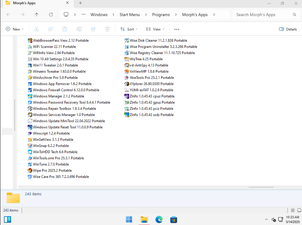Image resolution: width=302 pixels, height=225 pixels.
Task: Expand the chevron after Programs breadcrumb
Action: 176,15
